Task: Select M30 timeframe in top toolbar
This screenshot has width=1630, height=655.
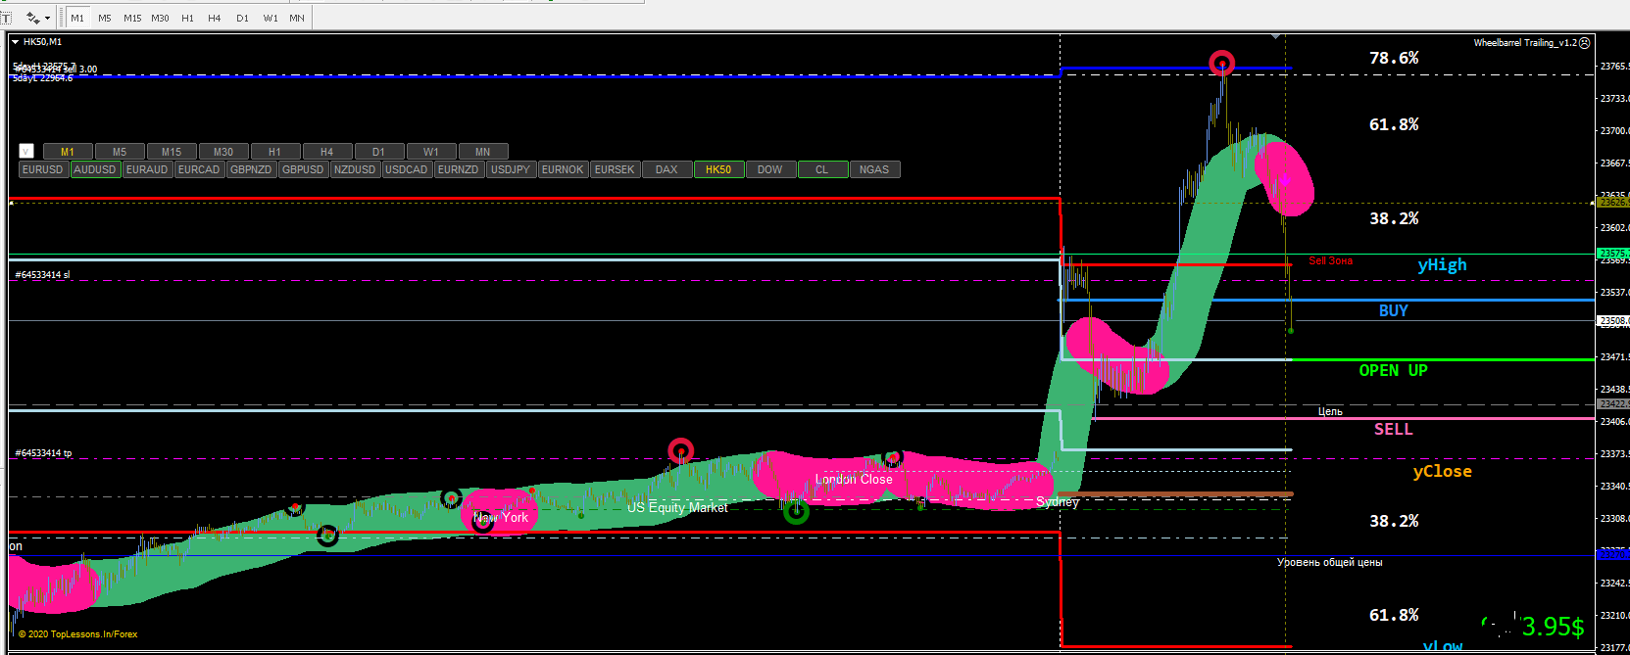Action: [x=160, y=18]
